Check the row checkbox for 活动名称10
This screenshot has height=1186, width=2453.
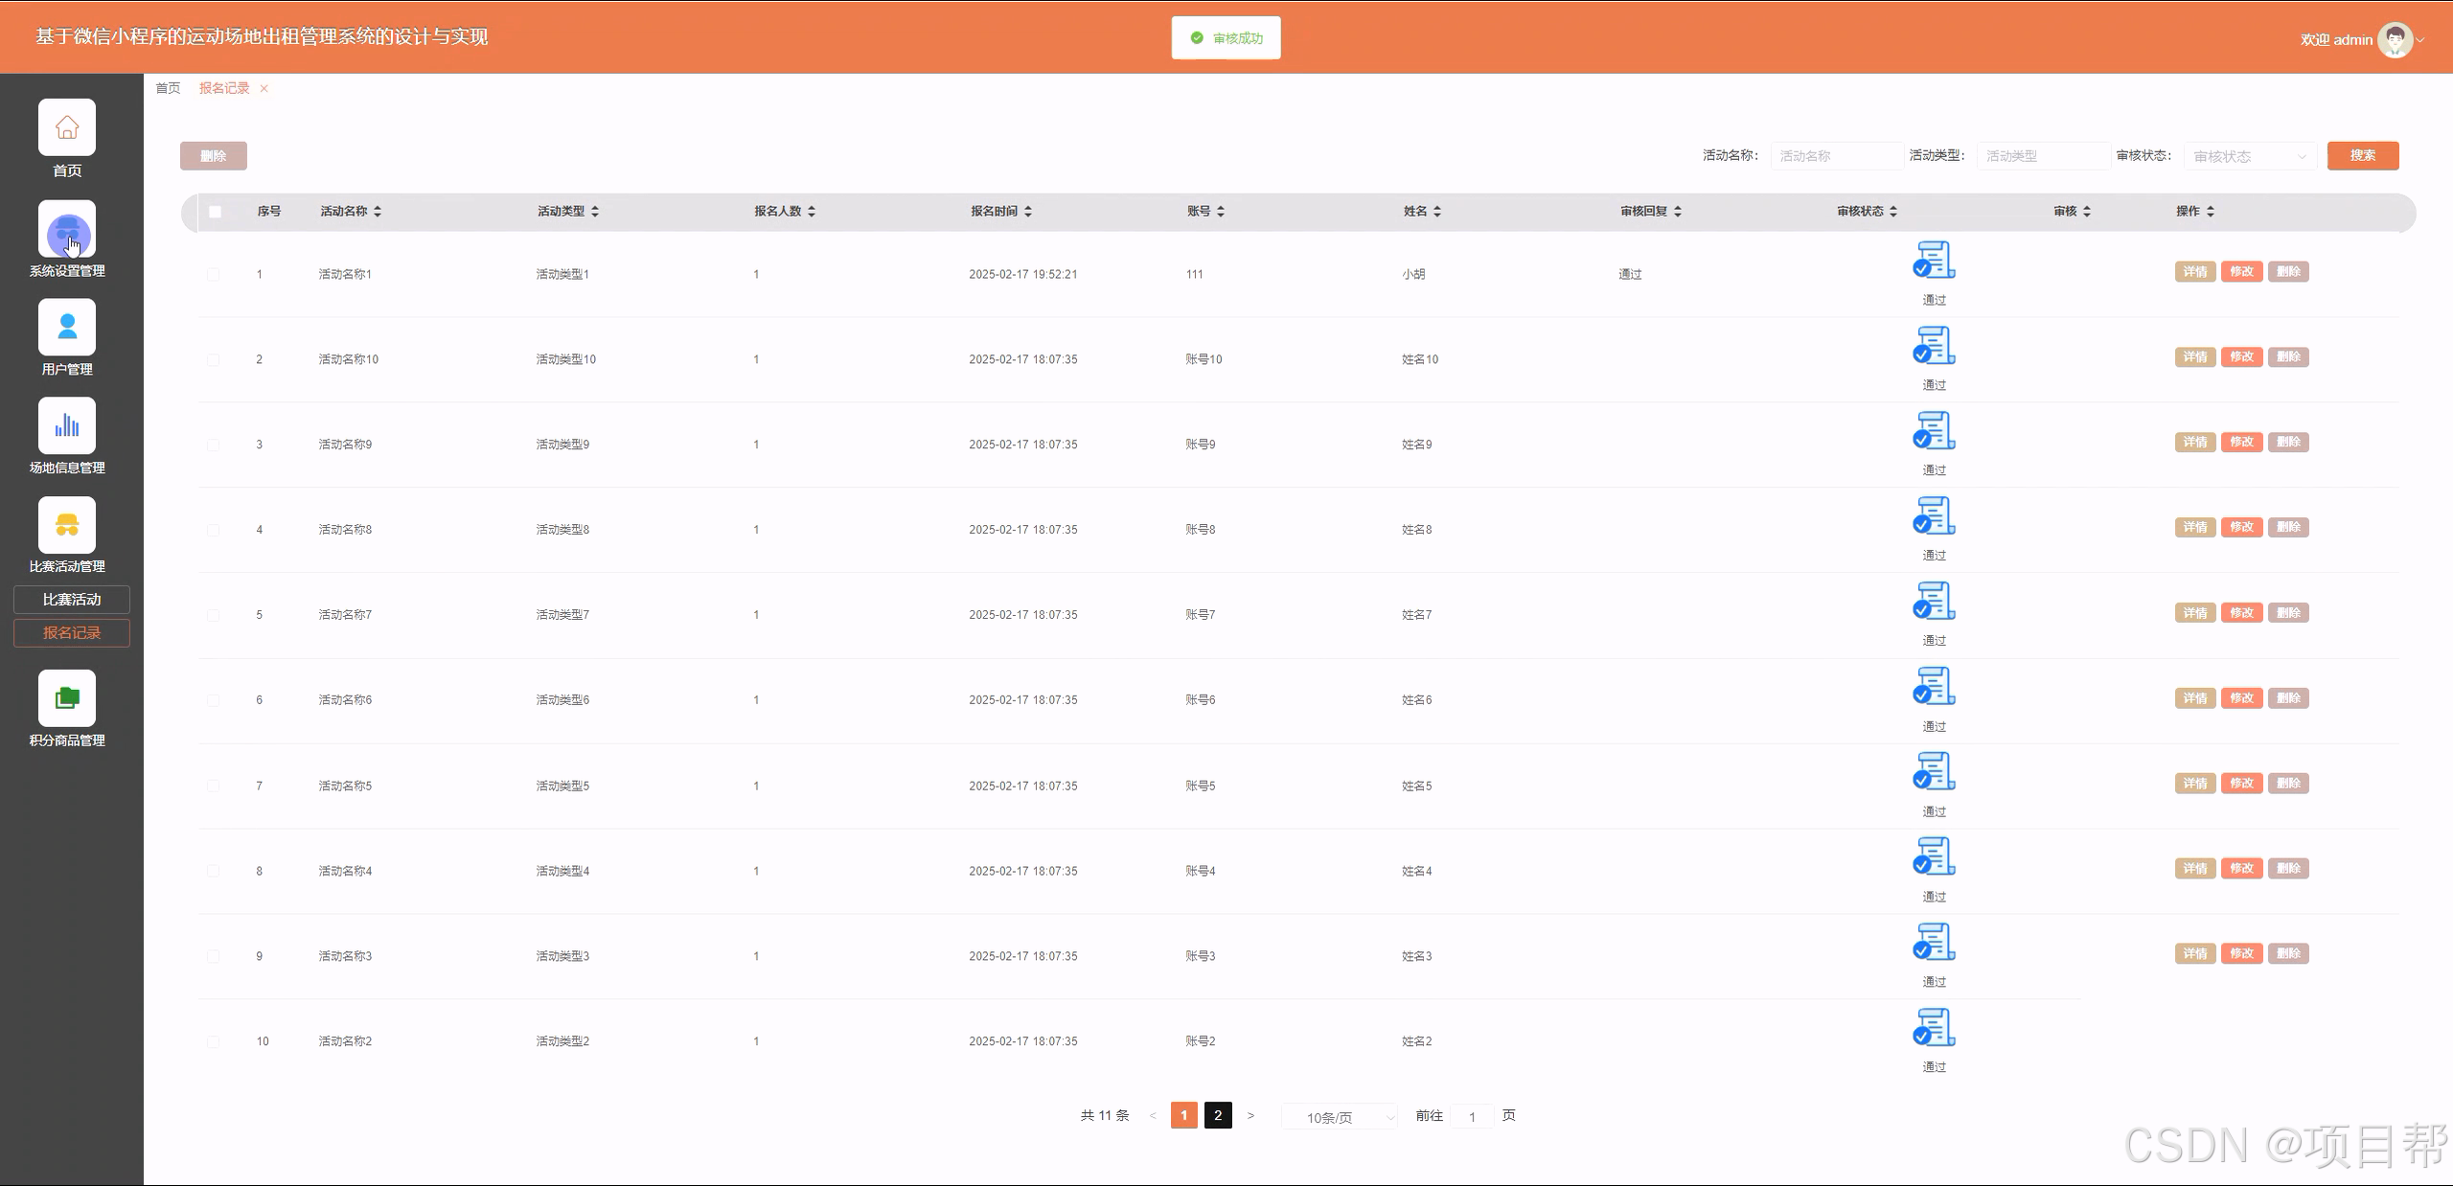coord(213,360)
